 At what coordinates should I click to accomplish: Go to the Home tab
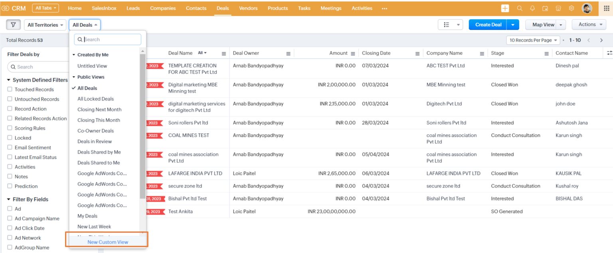[x=75, y=8]
